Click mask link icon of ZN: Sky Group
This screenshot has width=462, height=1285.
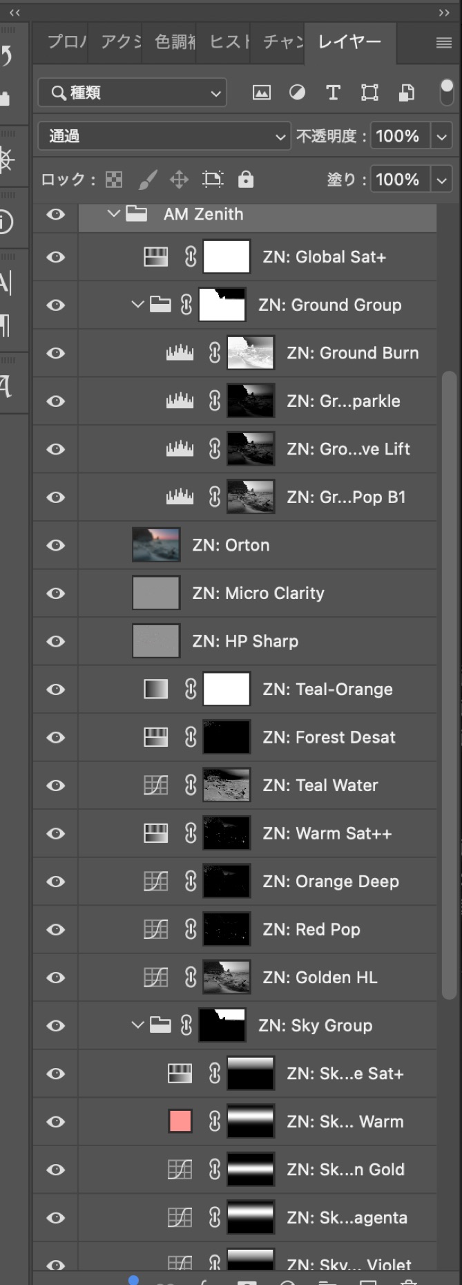(186, 1025)
